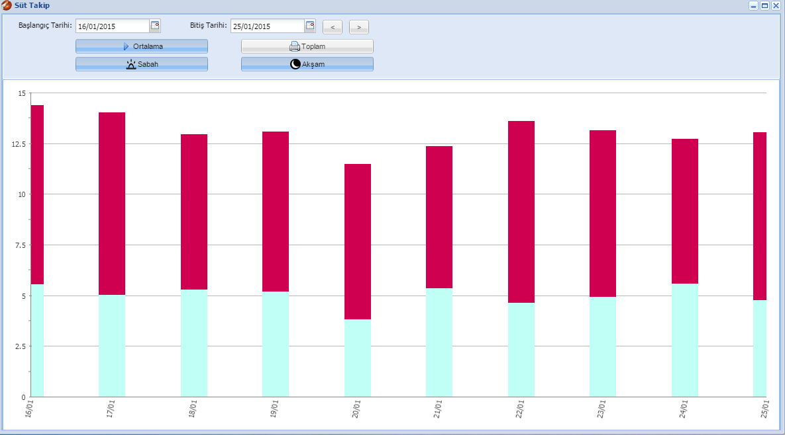Click the light cyan bar for 22/01
The height and width of the screenshot is (435, 785).
coord(521,350)
